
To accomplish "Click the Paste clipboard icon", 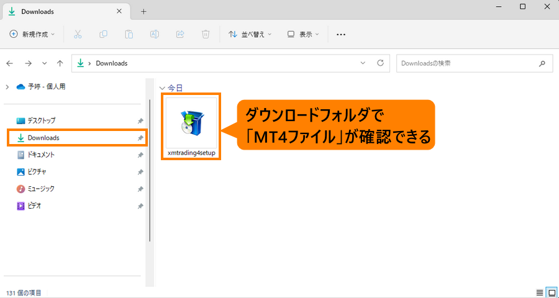I will (129, 35).
